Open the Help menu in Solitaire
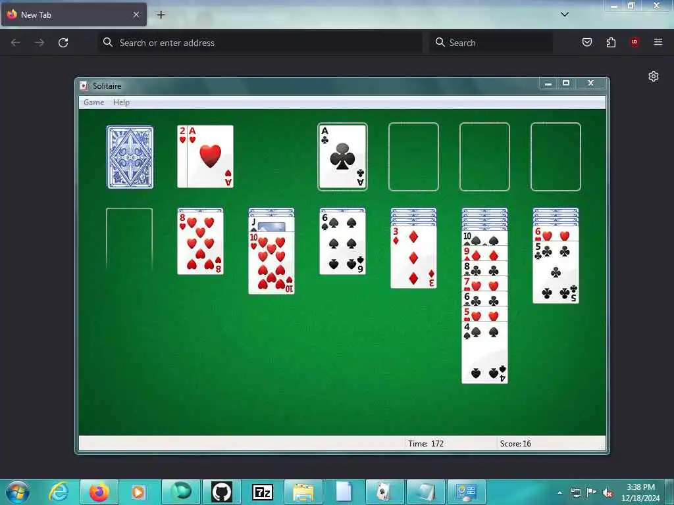 point(121,102)
